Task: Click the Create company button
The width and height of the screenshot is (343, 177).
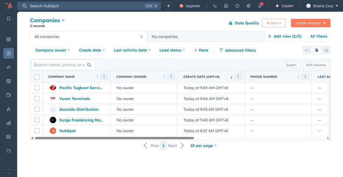Action: click(x=311, y=23)
